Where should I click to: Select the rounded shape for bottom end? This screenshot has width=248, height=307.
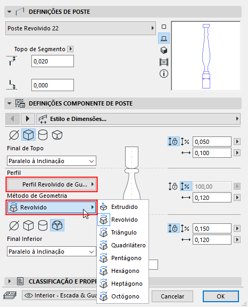tap(57, 225)
